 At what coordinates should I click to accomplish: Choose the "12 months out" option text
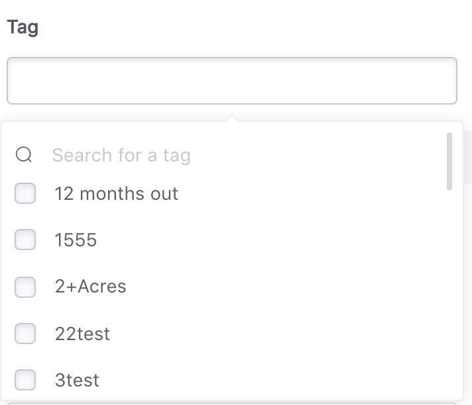(x=116, y=193)
